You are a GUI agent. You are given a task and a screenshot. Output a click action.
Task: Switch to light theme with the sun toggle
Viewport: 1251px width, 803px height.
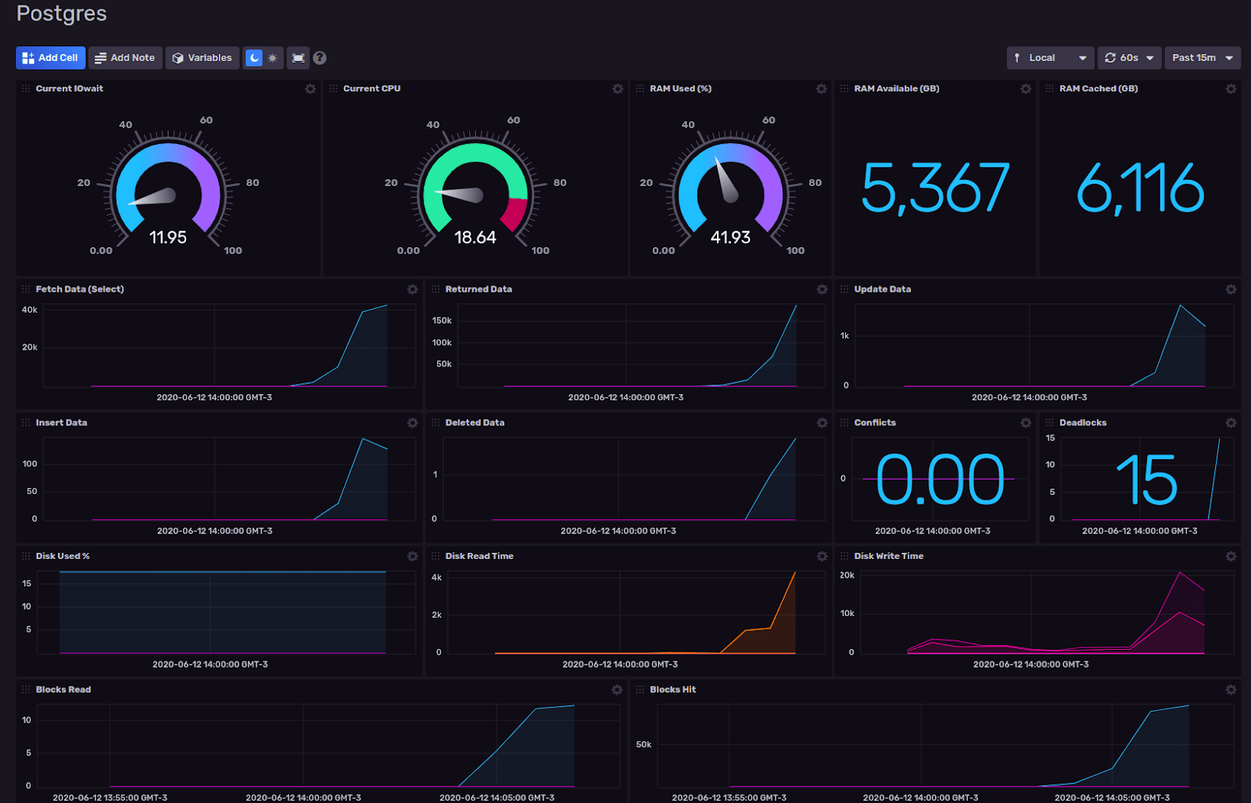[x=272, y=57]
